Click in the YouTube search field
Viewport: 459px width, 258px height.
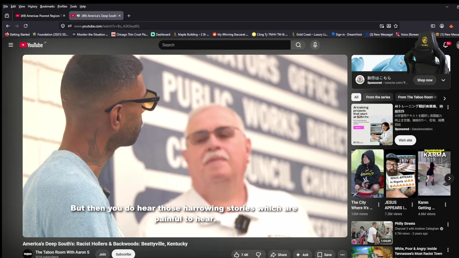click(x=224, y=45)
